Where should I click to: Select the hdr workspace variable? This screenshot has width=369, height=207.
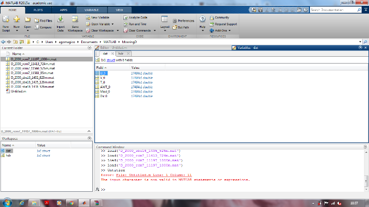click(x=8, y=156)
